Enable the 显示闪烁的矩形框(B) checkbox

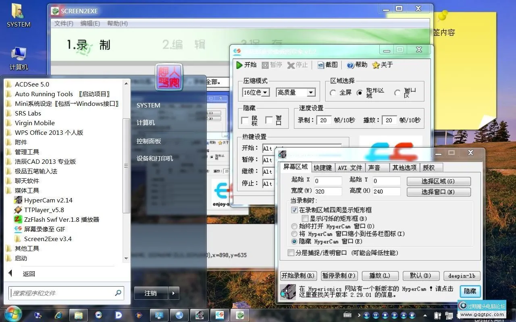[x=305, y=218]
